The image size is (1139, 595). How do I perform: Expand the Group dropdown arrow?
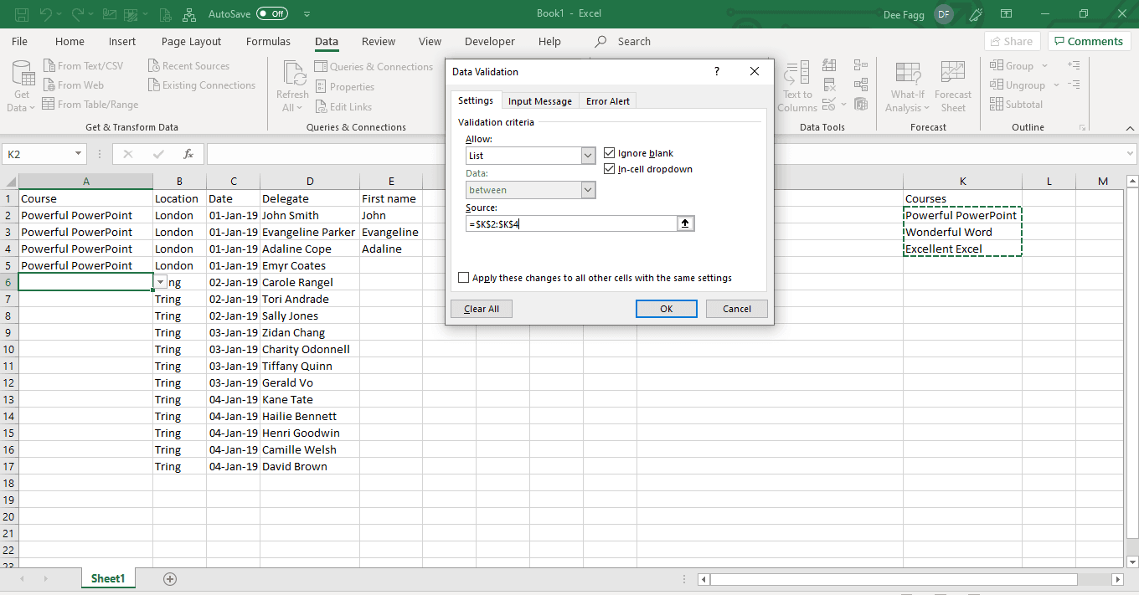(1044, 66)
